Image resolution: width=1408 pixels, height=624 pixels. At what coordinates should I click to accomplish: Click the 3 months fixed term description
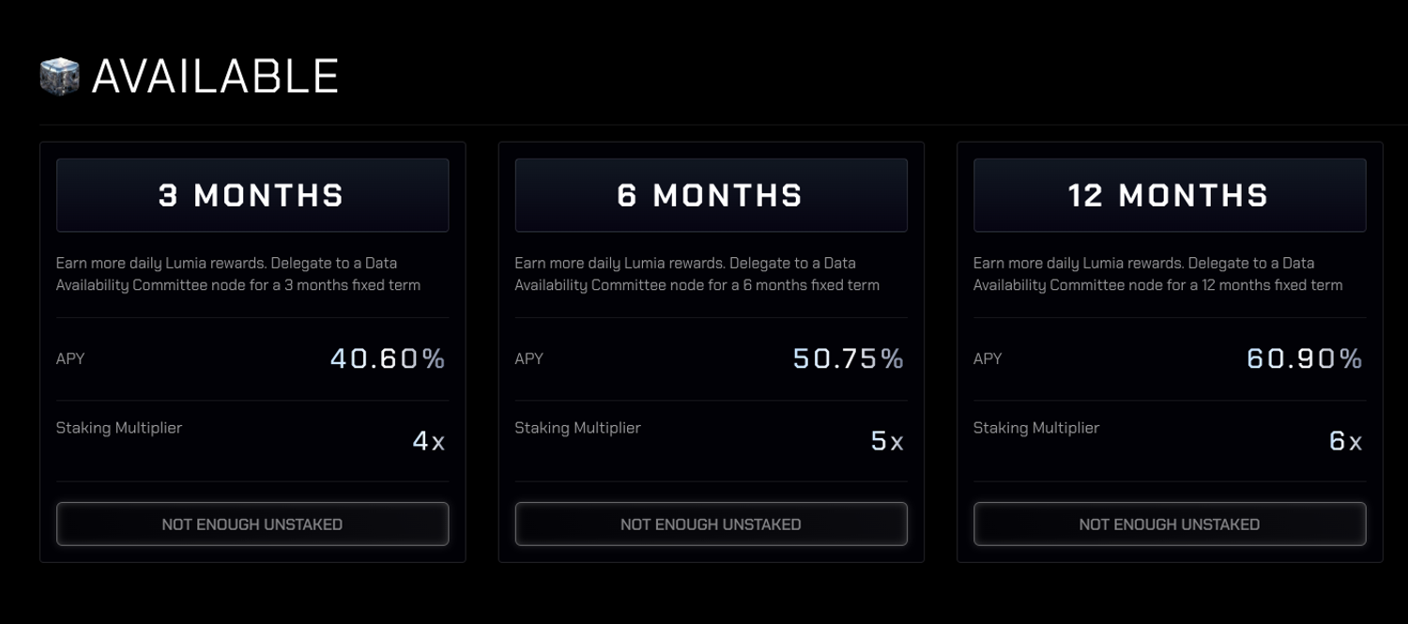238,274
